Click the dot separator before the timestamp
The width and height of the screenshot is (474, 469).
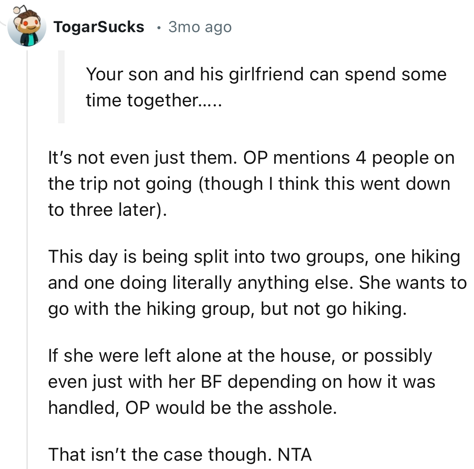click(x=159, y=27)
